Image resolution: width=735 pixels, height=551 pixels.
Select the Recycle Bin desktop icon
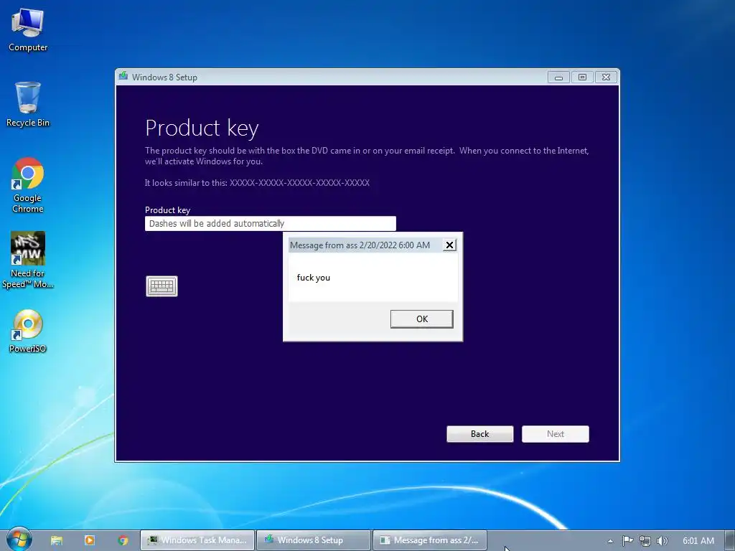pos(28,104)
